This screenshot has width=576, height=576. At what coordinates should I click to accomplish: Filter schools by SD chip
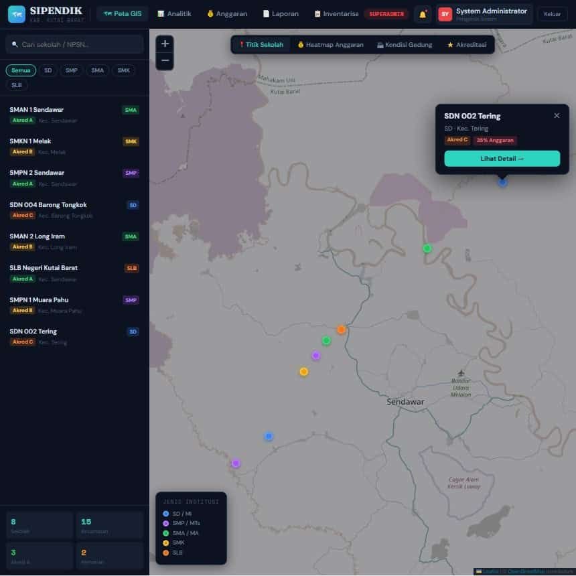point(48,70)
